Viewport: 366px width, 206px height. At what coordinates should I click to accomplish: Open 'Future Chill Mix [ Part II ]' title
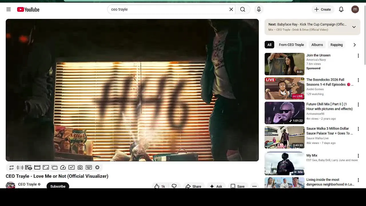pos(329,106)
